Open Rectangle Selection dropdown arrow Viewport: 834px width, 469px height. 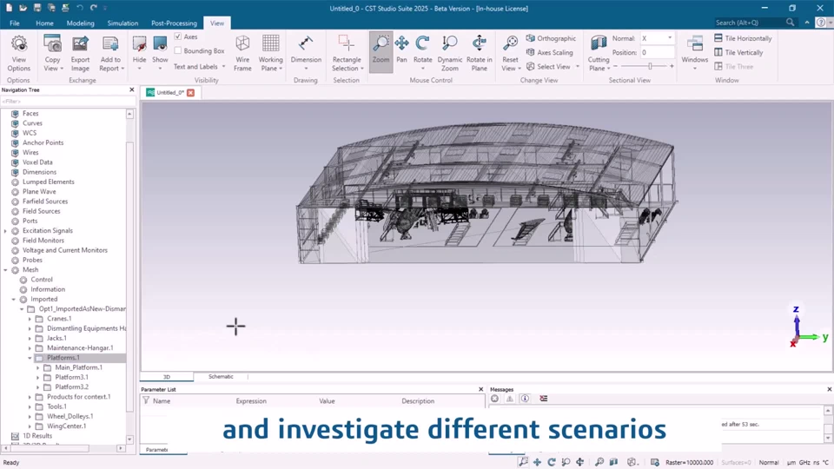[x=362, y=69]
